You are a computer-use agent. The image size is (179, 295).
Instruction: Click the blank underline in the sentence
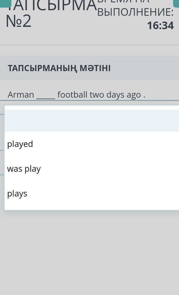[x=46, y=95]
